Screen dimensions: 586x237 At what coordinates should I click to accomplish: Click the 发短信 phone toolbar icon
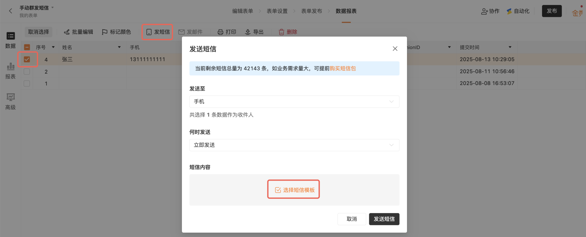149,32
